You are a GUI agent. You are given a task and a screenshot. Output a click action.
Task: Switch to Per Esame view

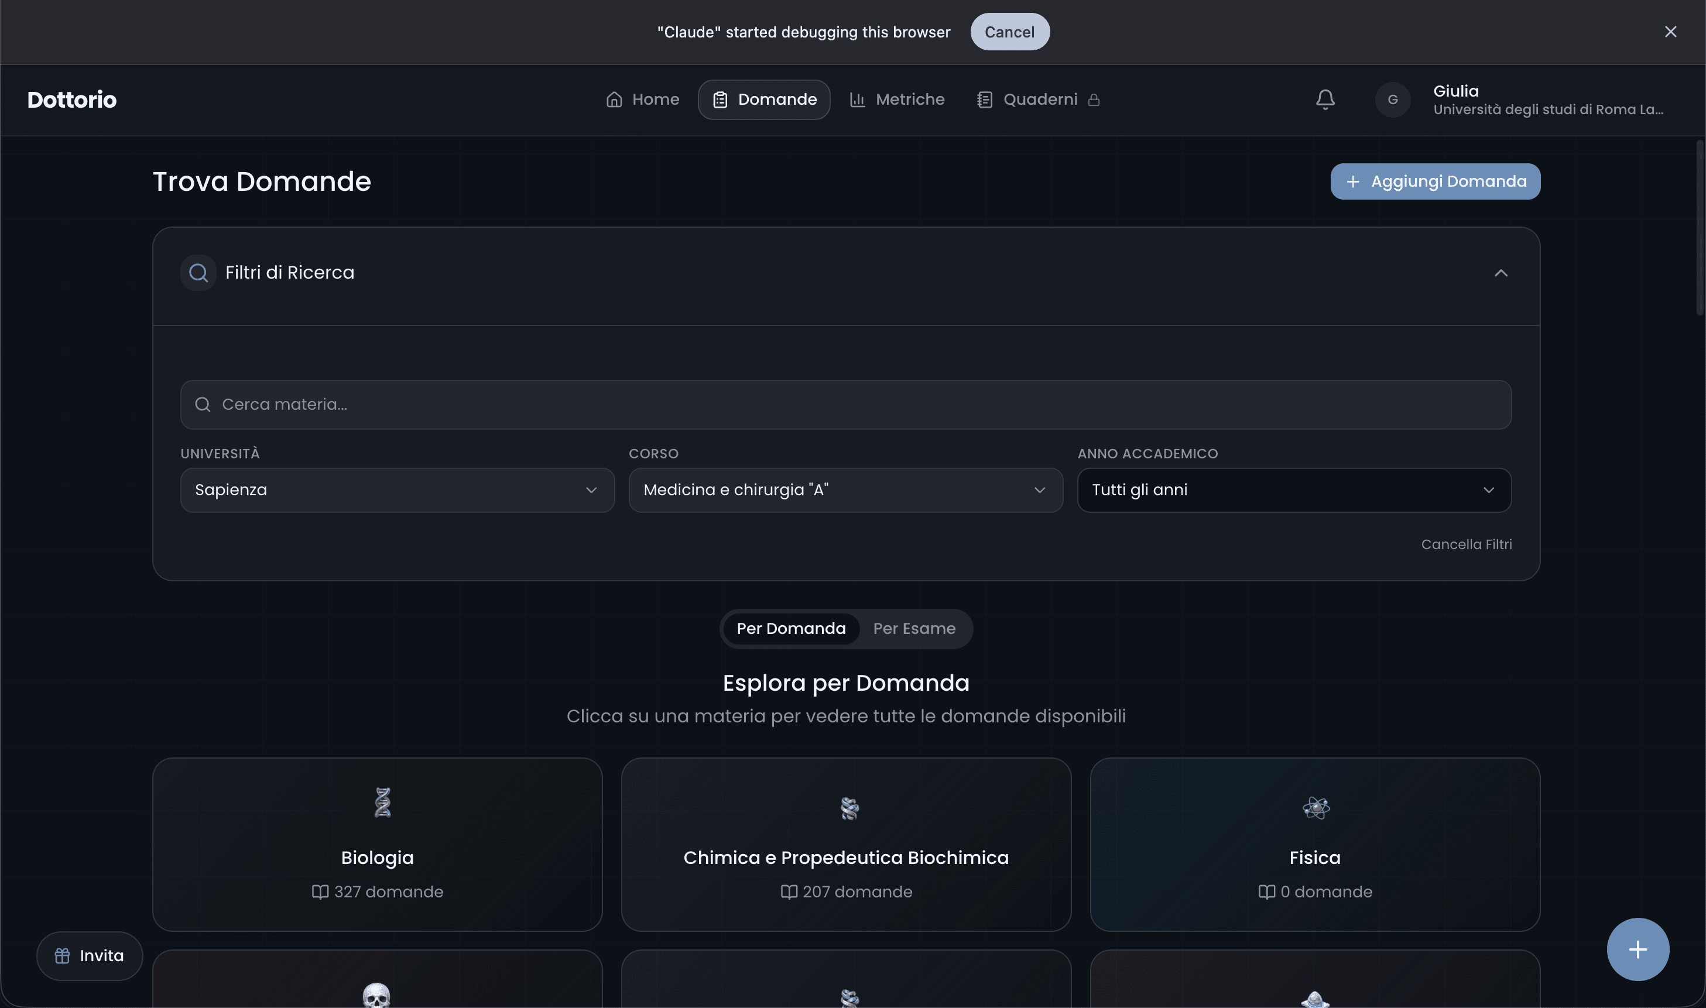tap(914, 629)
